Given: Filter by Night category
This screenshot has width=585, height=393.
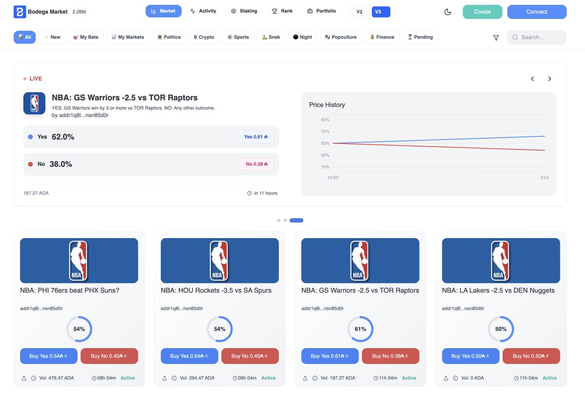Looking at the screenshot, I should coord(303,37).
